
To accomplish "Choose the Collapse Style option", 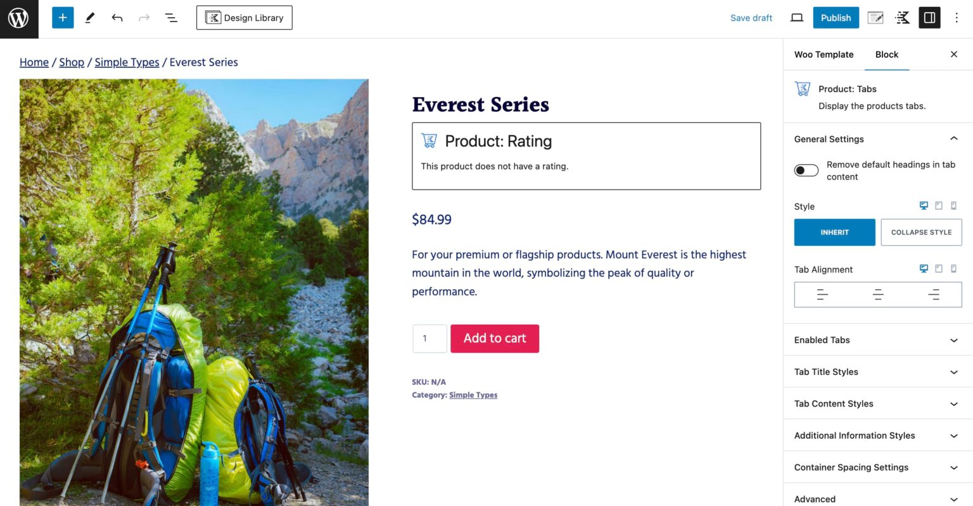I will coord(921,232).
